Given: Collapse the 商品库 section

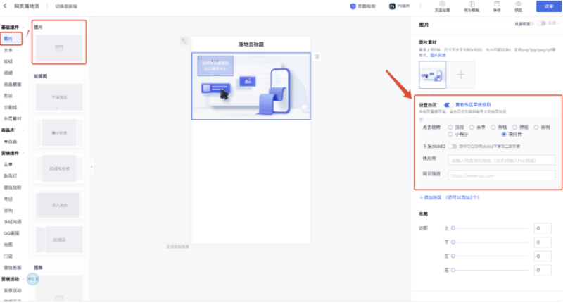Looking at the screenshot, I should coord(22,130).
